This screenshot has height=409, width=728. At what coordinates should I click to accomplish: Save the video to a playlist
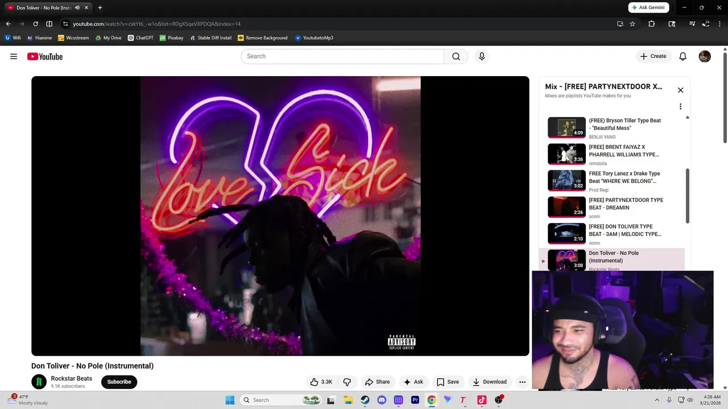click(448, 382)
